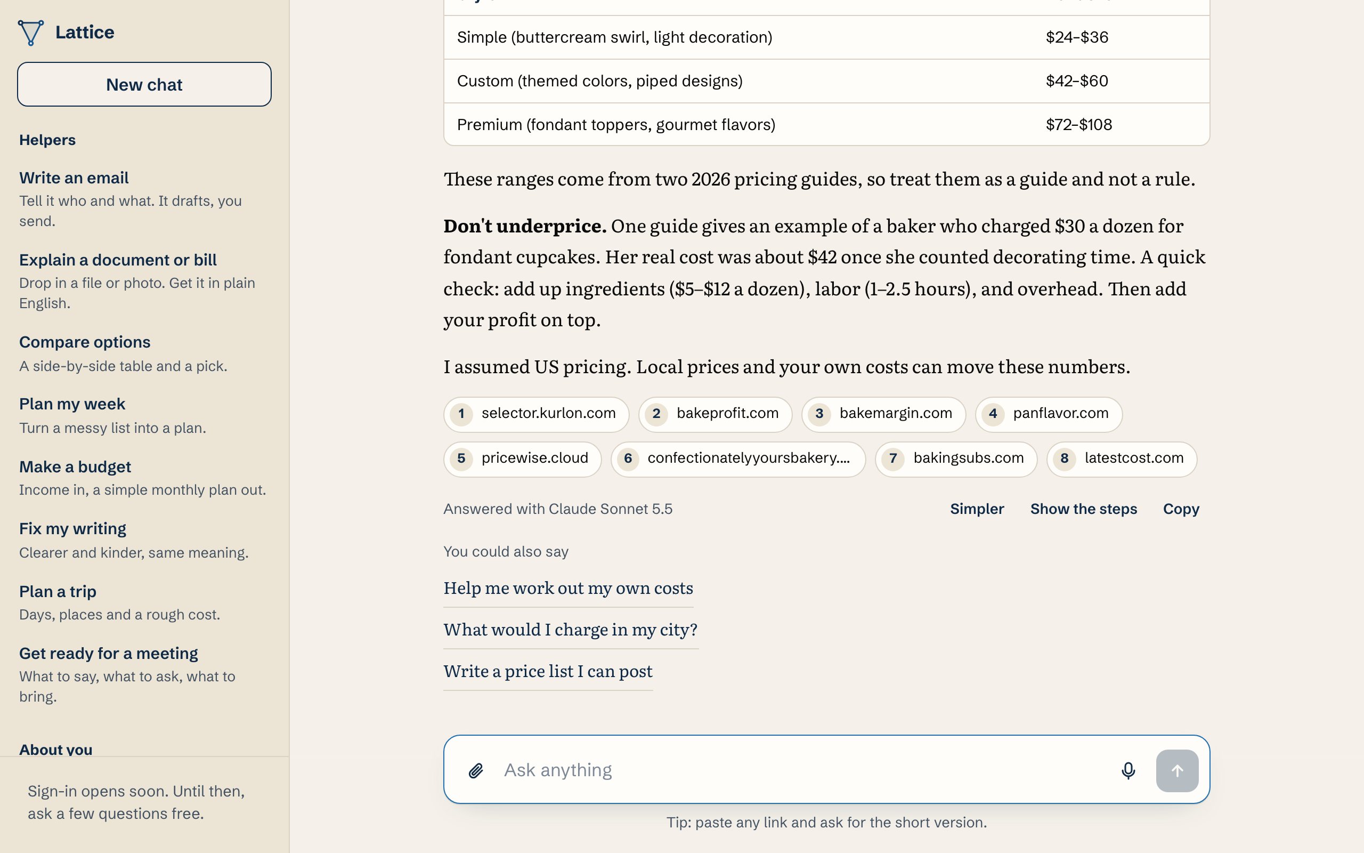This screenshot has height=853, width=1364.
Task: Open the Get ready for a meeting helper
Action: point(144,674)
